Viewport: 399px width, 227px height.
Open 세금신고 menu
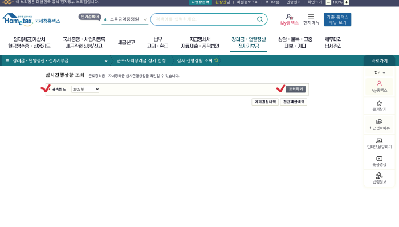(x=126, y=43)
